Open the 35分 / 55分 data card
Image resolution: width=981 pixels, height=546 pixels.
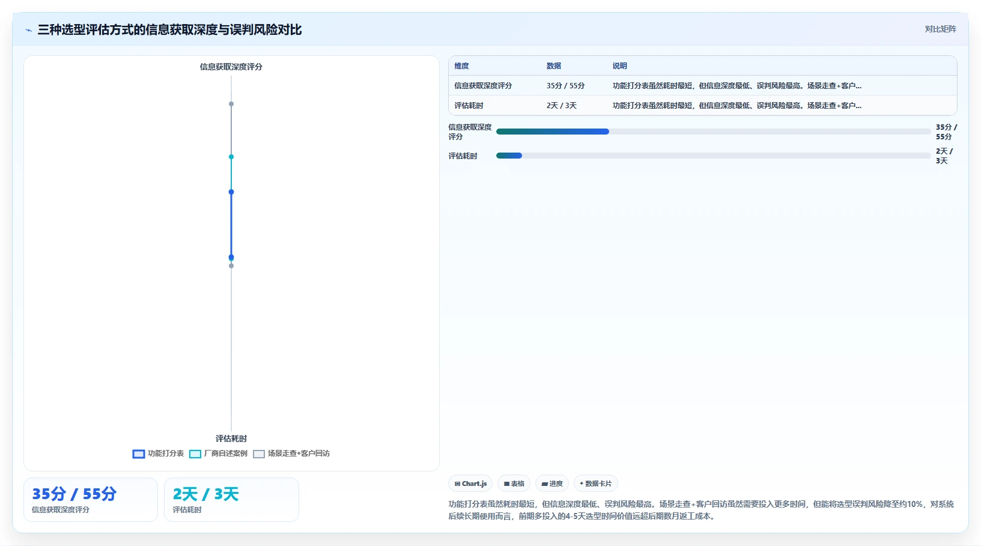(x=91, y=500)
